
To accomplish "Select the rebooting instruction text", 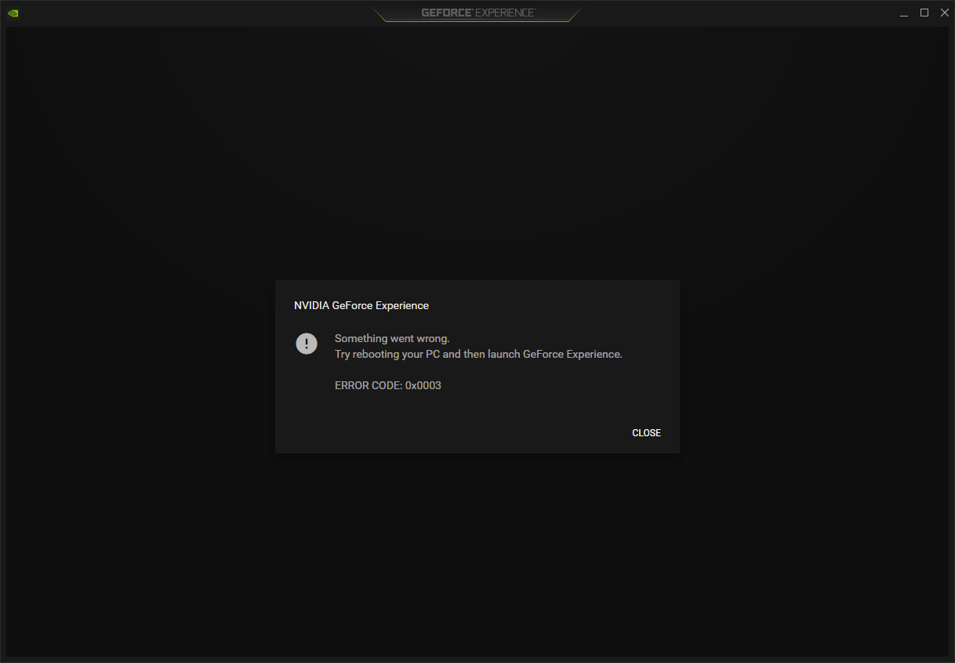I will (477, 354).
